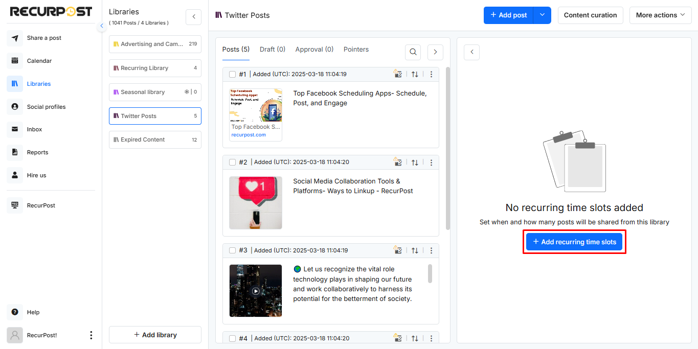Play the city video in post #3
This screenshot has width=698, height=349.
tap(256, 291)
